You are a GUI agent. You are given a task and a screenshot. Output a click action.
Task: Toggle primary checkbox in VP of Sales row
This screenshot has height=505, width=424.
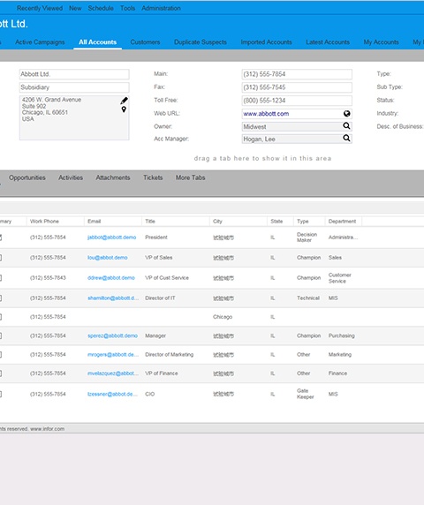[0, 258]
